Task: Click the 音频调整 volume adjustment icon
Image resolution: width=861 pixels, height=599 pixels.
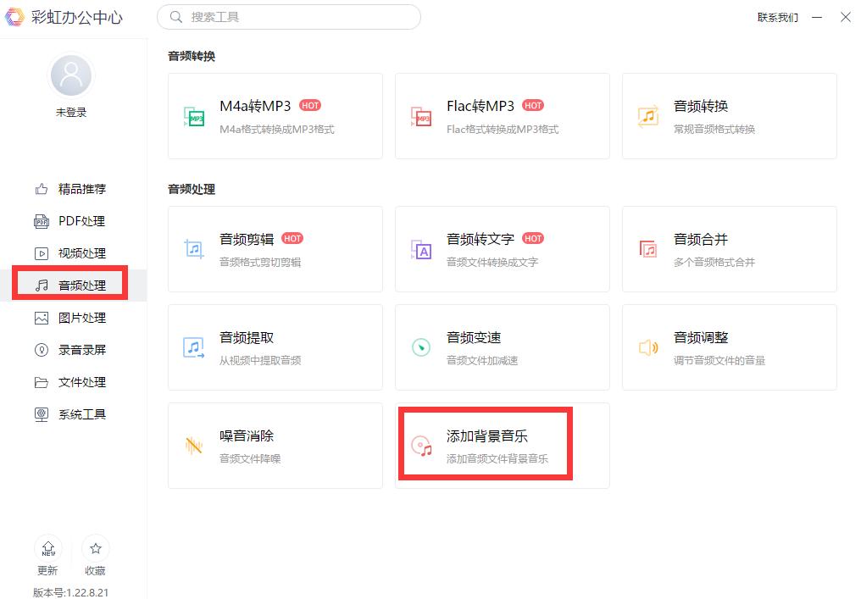Action: click(x=647, y=347)
